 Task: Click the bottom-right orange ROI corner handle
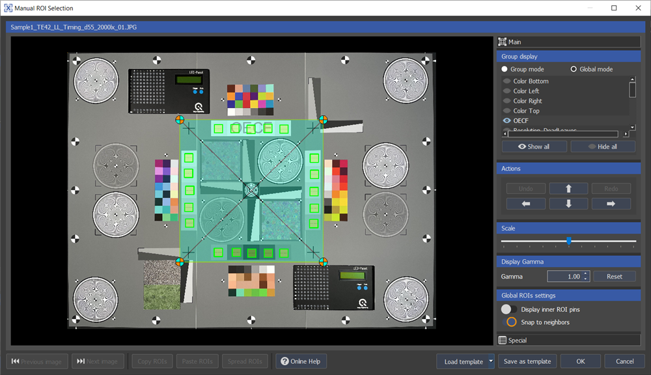[323, 262]
